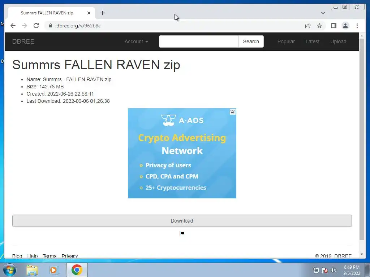Click the Download button
370x277 pixels.
[x=182, y=221]
